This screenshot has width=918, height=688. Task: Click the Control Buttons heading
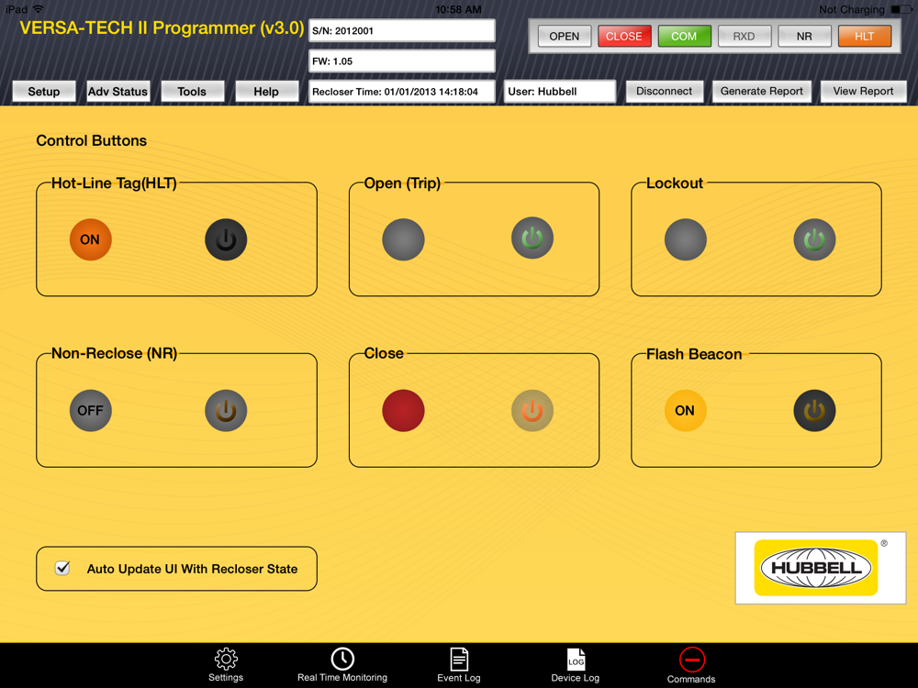point(91,140)
